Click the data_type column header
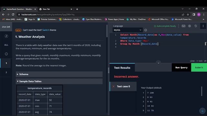Screen dimensions: 207x116 tap(40, 94)
